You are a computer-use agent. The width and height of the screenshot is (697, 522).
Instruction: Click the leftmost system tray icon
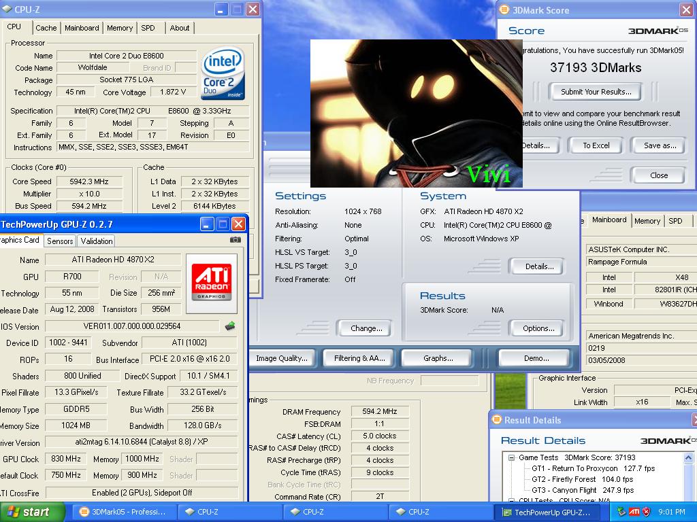click(621, 512)
